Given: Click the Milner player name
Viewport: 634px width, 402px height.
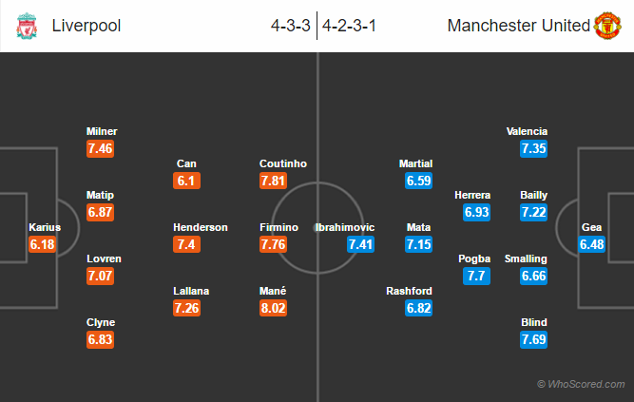Looking at the screenshot, I should 102,131.
